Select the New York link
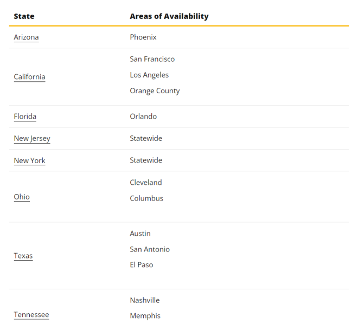The height and width of the screenshot is (336, 358). click(x=29, y=160)
